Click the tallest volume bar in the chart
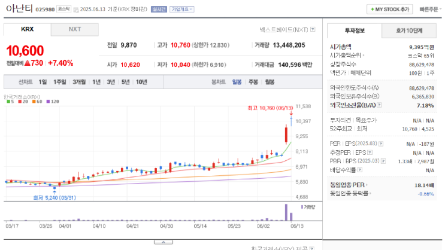445x250 pixels. (x=286, y=212)
